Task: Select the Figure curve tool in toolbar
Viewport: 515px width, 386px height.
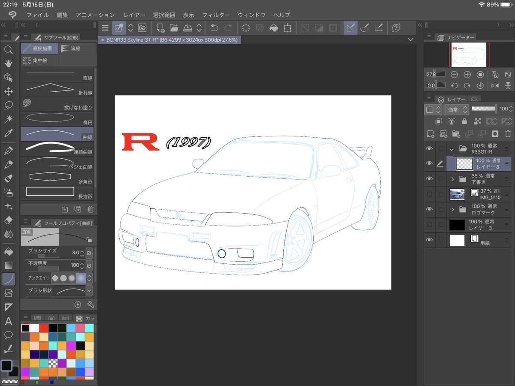Action: pos(8,279)
